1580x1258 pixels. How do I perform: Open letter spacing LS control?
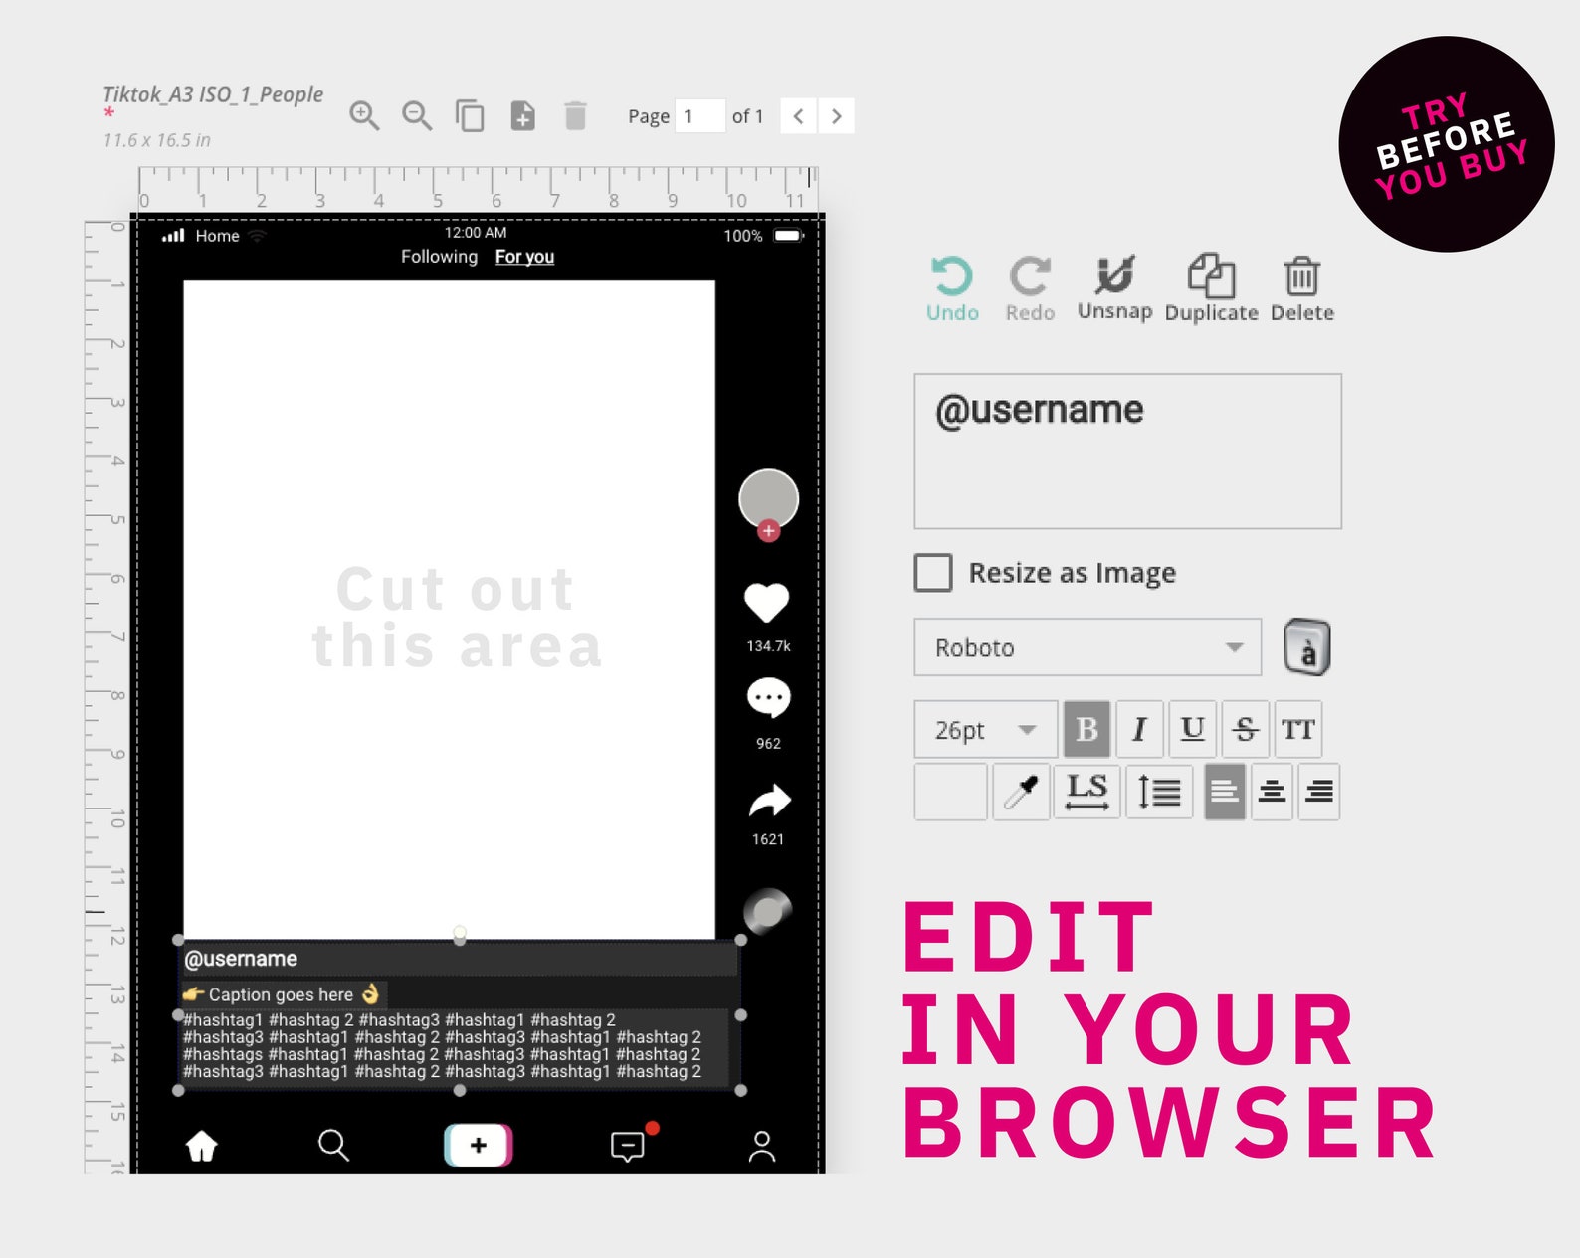pyautogui.click(x=1086, y=792)
